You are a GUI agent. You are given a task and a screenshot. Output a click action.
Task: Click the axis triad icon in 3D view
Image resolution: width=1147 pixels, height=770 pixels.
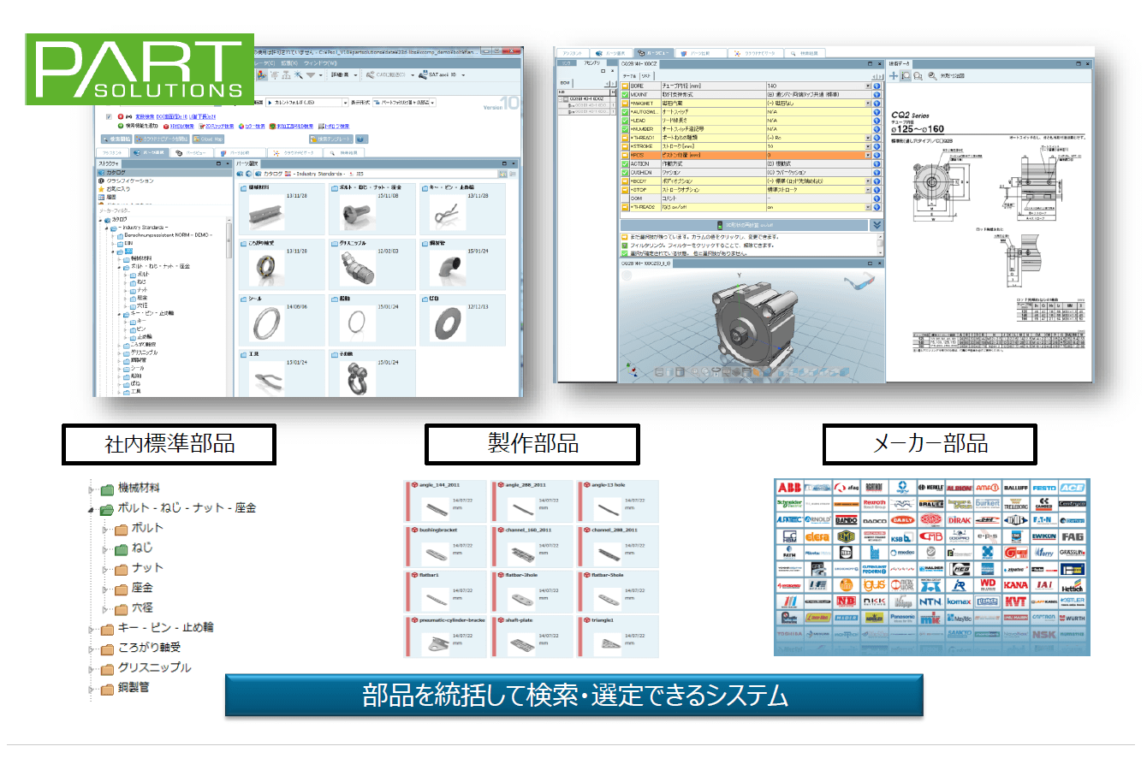[633, 370]
